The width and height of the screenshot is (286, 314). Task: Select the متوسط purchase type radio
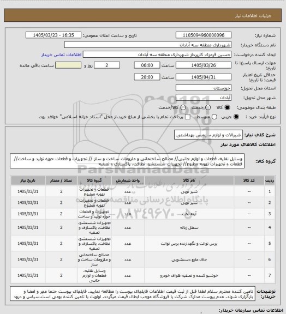pos(214,117)
